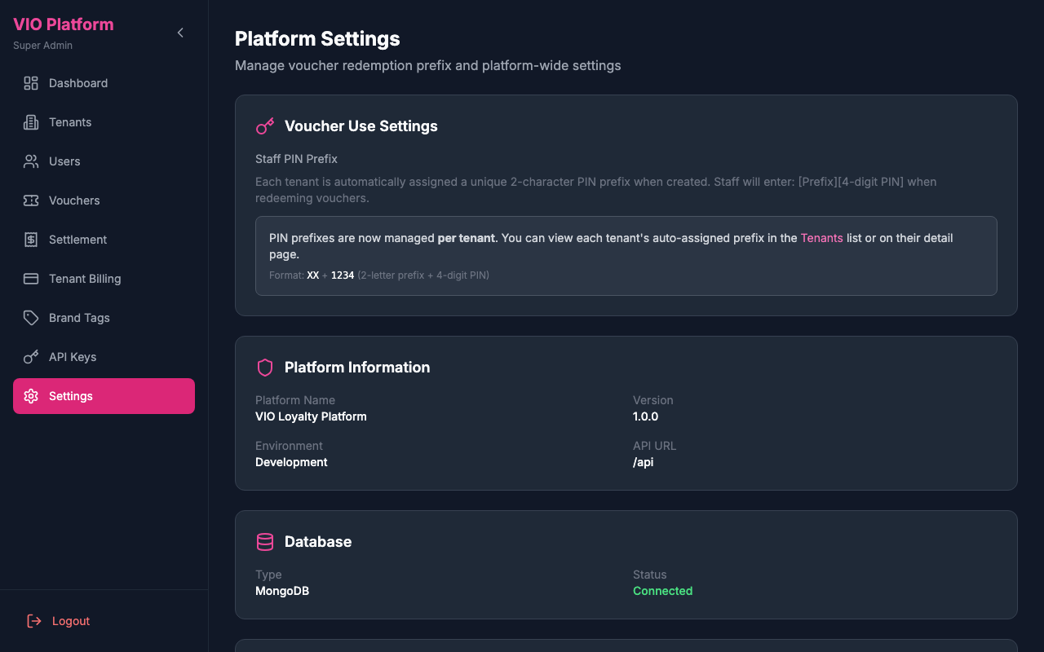
Task: Click the API Keys key icon
Action: click(x=31, y=356)
